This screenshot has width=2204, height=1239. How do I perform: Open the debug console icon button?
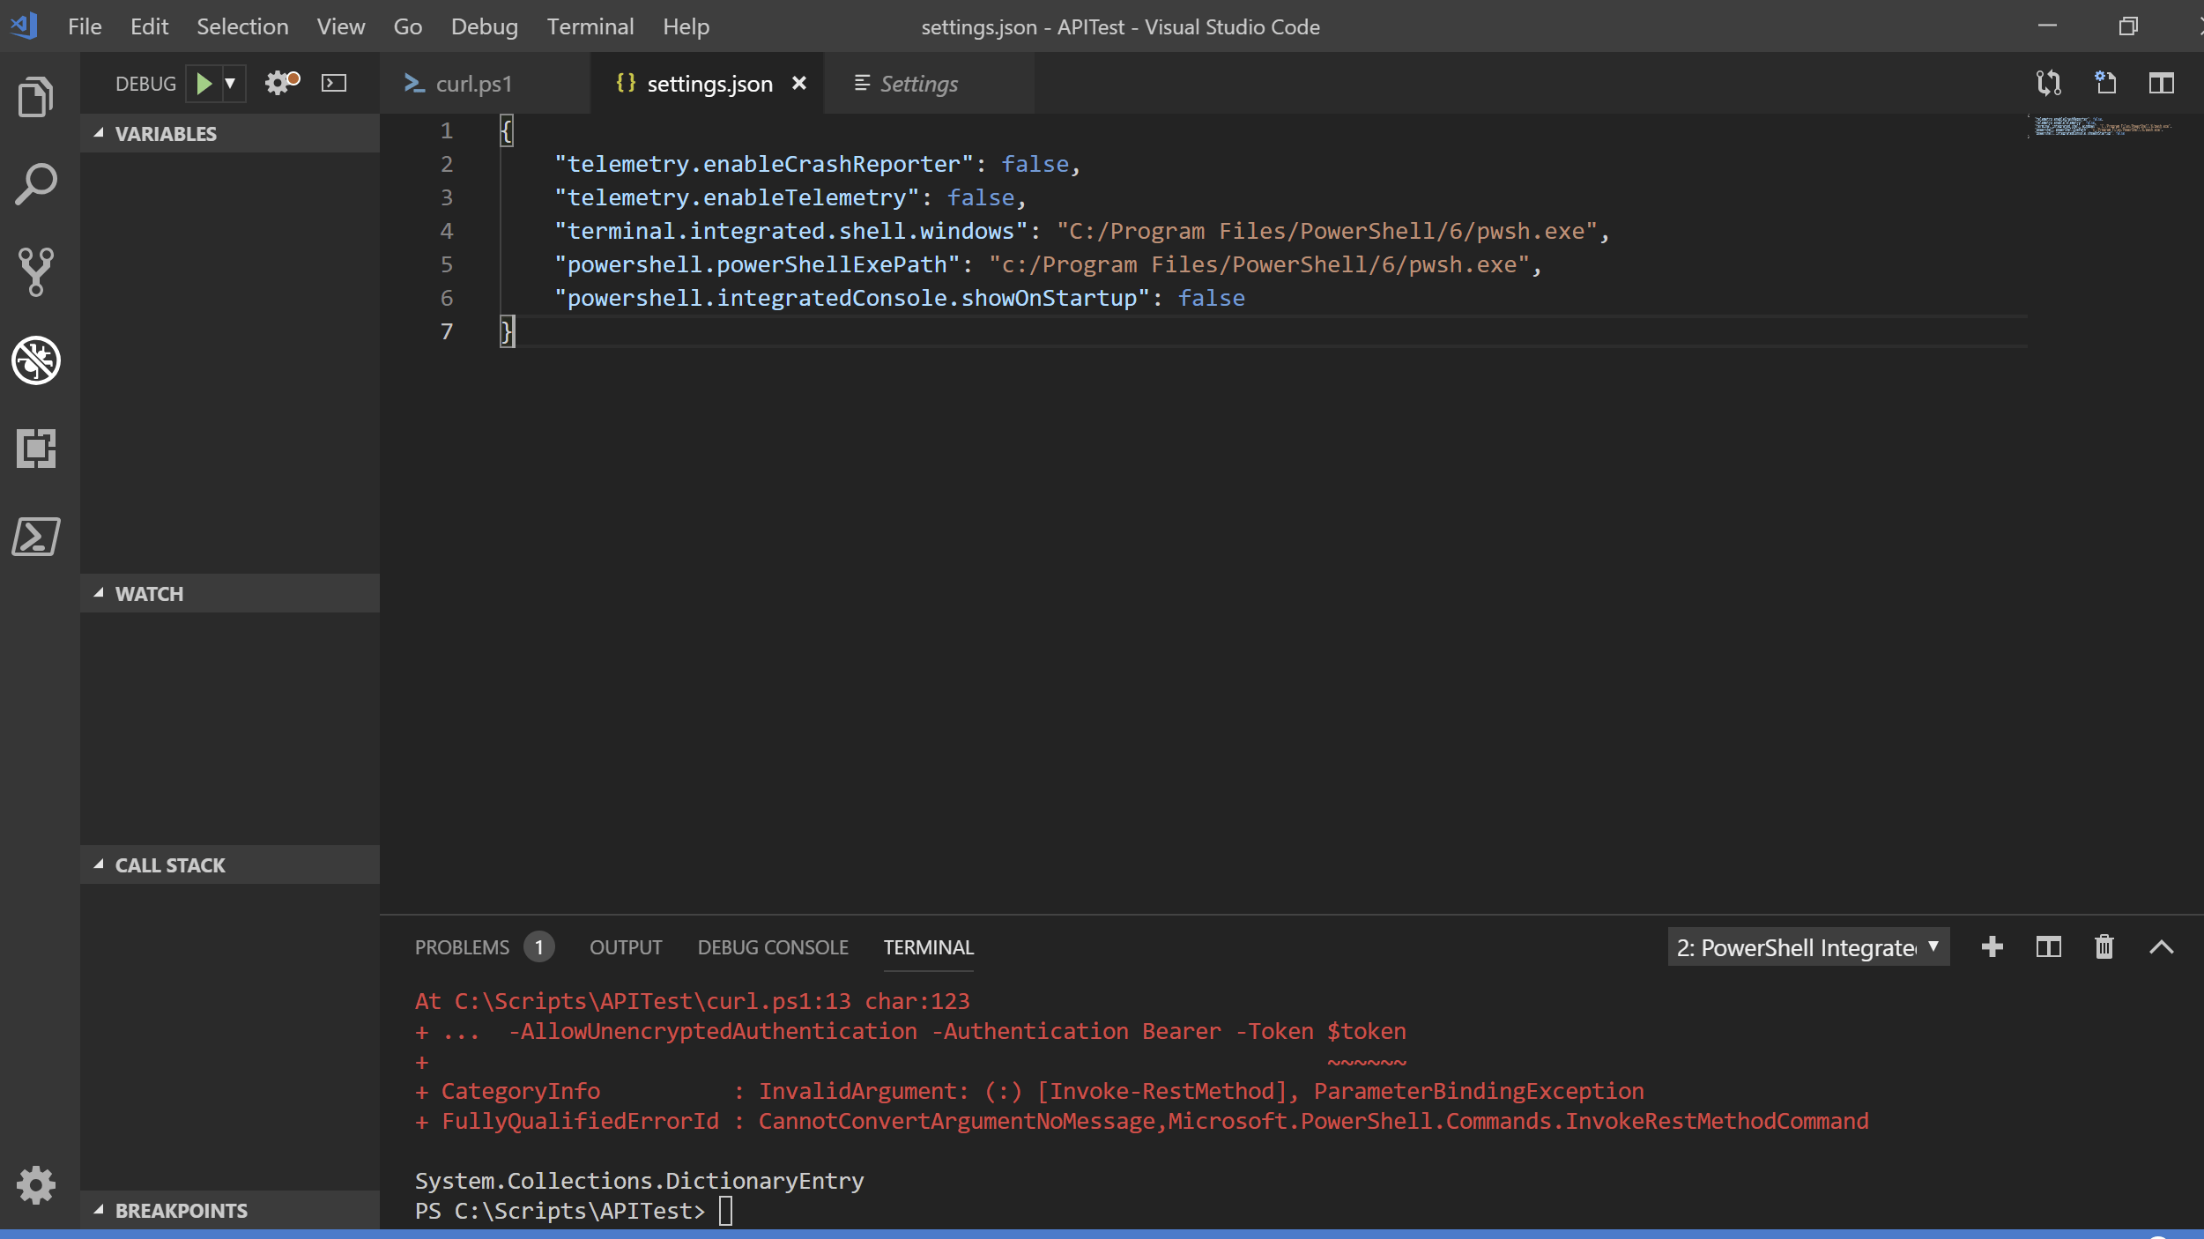tap(334, 83)
